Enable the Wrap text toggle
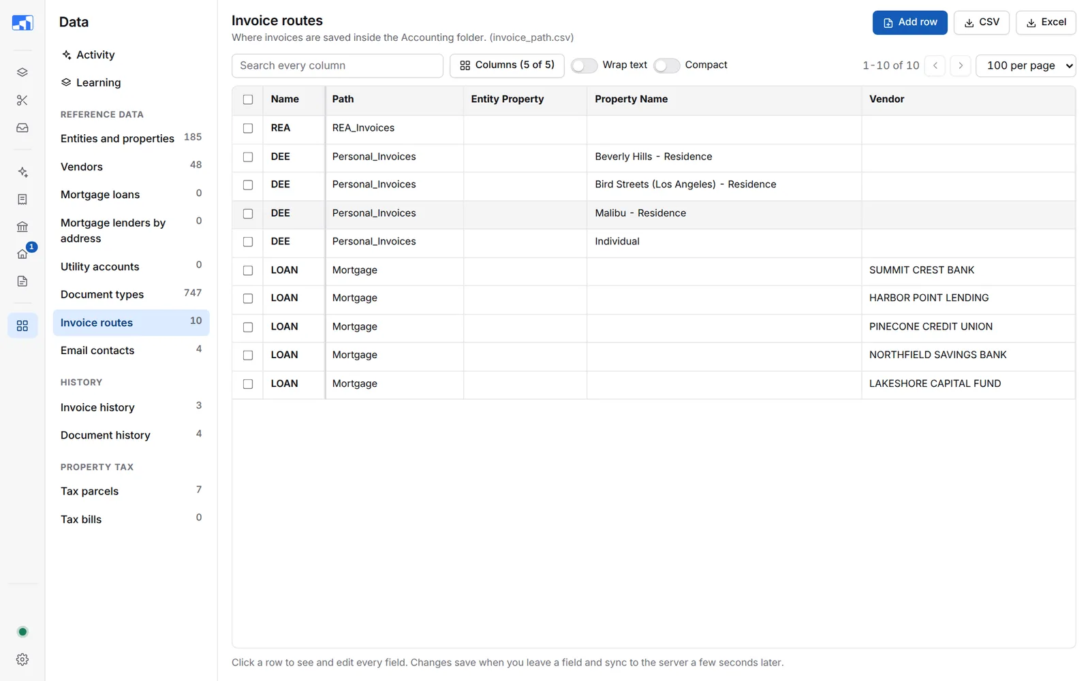The image size is (1090, 681). pyautogui.click(x=584, y=65)
